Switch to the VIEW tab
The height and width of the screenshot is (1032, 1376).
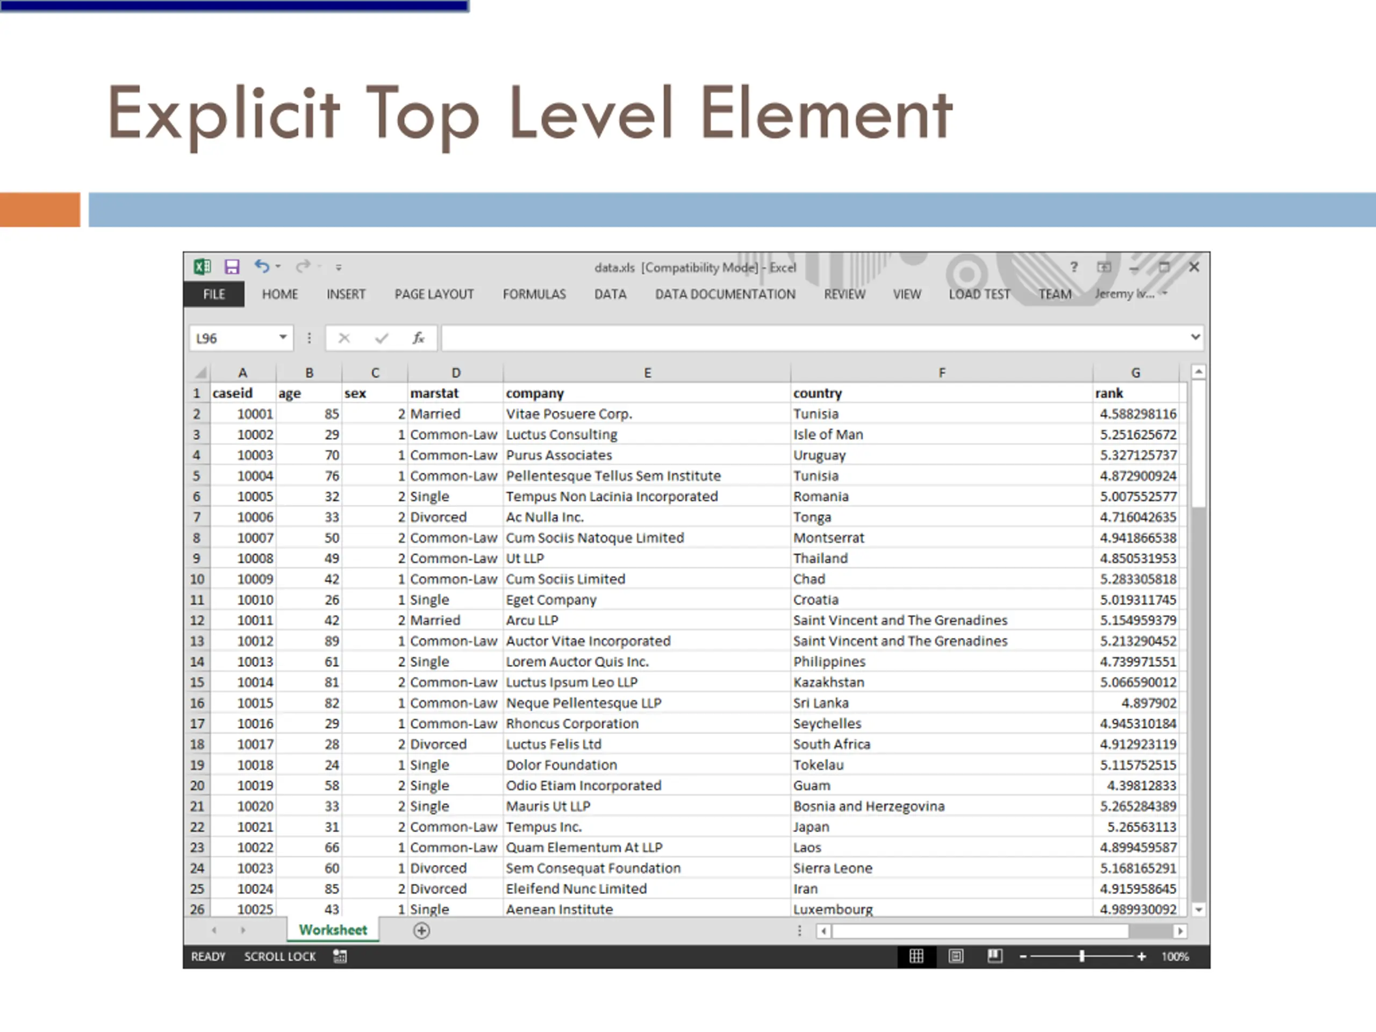point(907,294)
